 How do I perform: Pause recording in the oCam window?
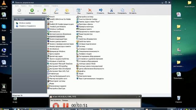click(66, 105)
